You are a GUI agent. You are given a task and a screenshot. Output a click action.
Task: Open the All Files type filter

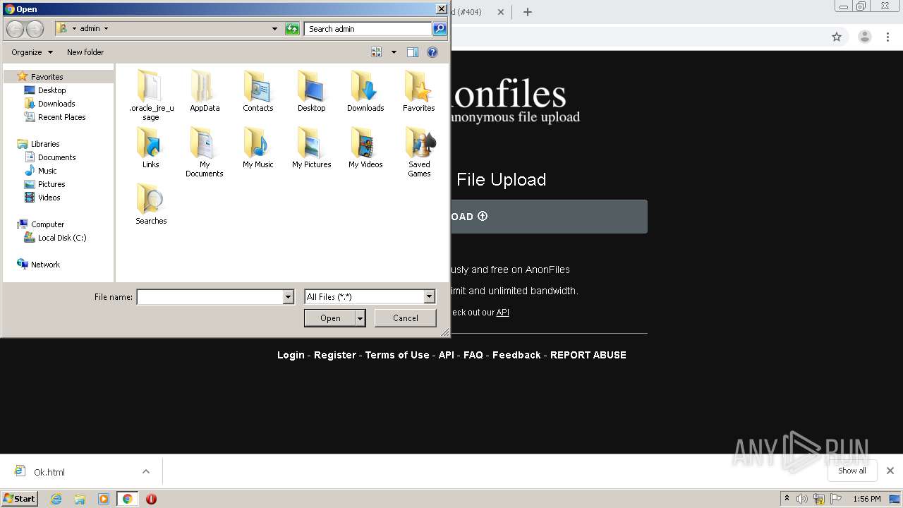click(x=370, y=297)
